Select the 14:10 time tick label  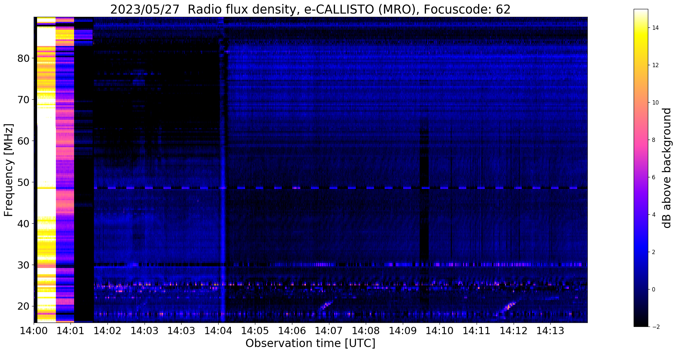coord(440,331)
